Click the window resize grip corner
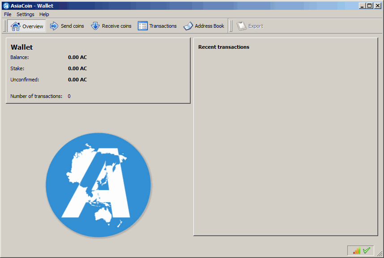Image resolution: width=384 pixels, height=258 pixels. click(x=380, y=254)
